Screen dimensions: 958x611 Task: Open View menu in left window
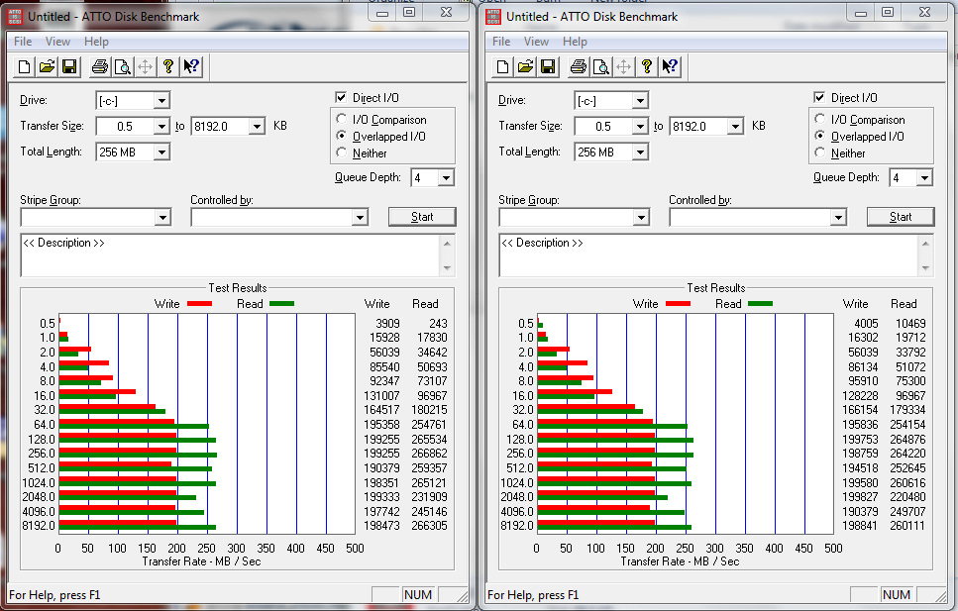click(x=57, y=42)
